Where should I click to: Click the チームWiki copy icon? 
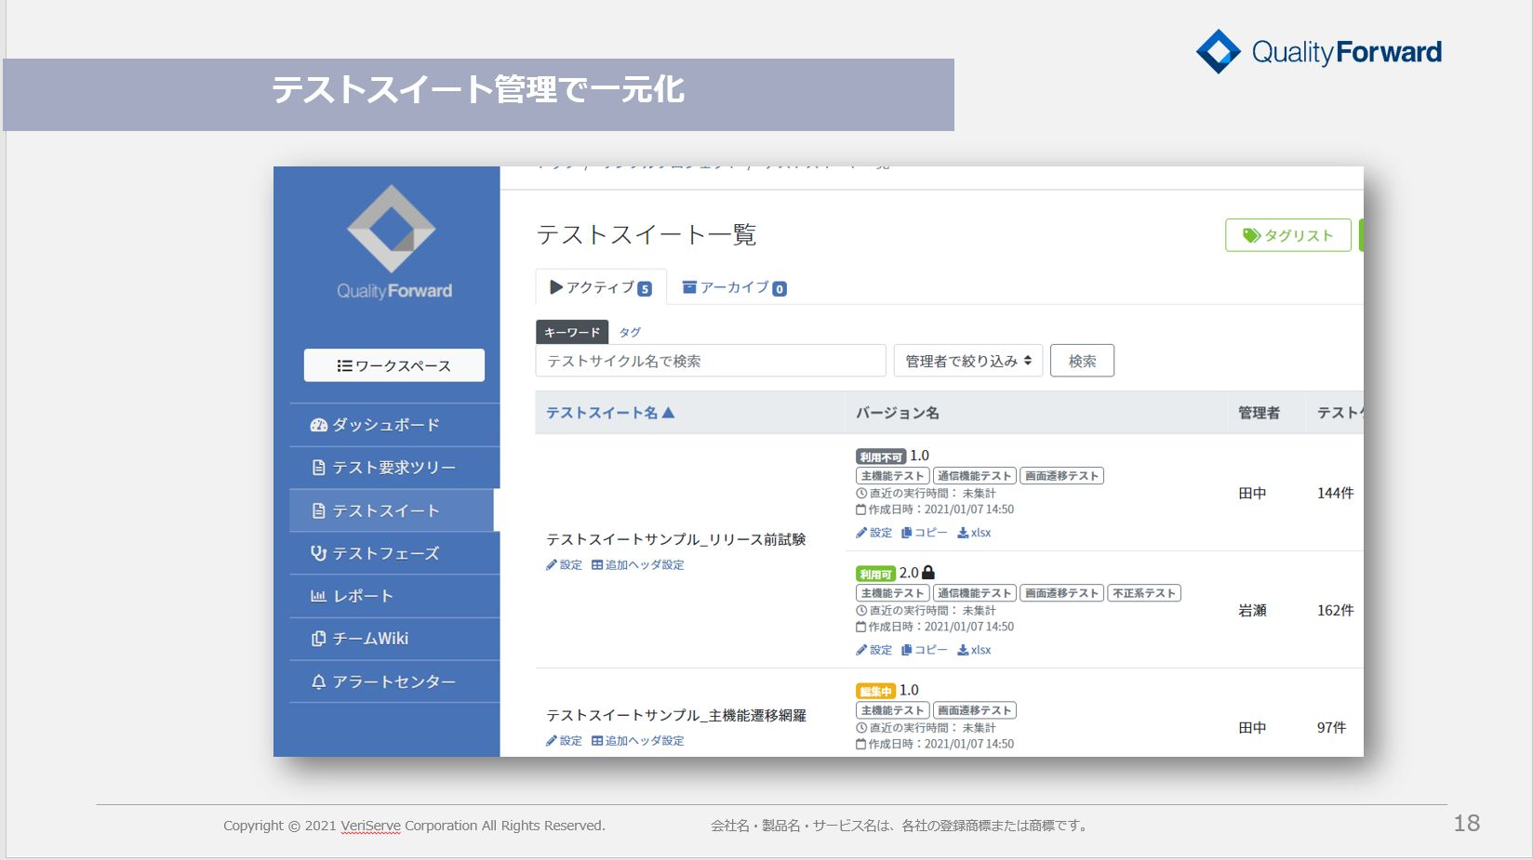pyautogui.click(x=318, y=639)
